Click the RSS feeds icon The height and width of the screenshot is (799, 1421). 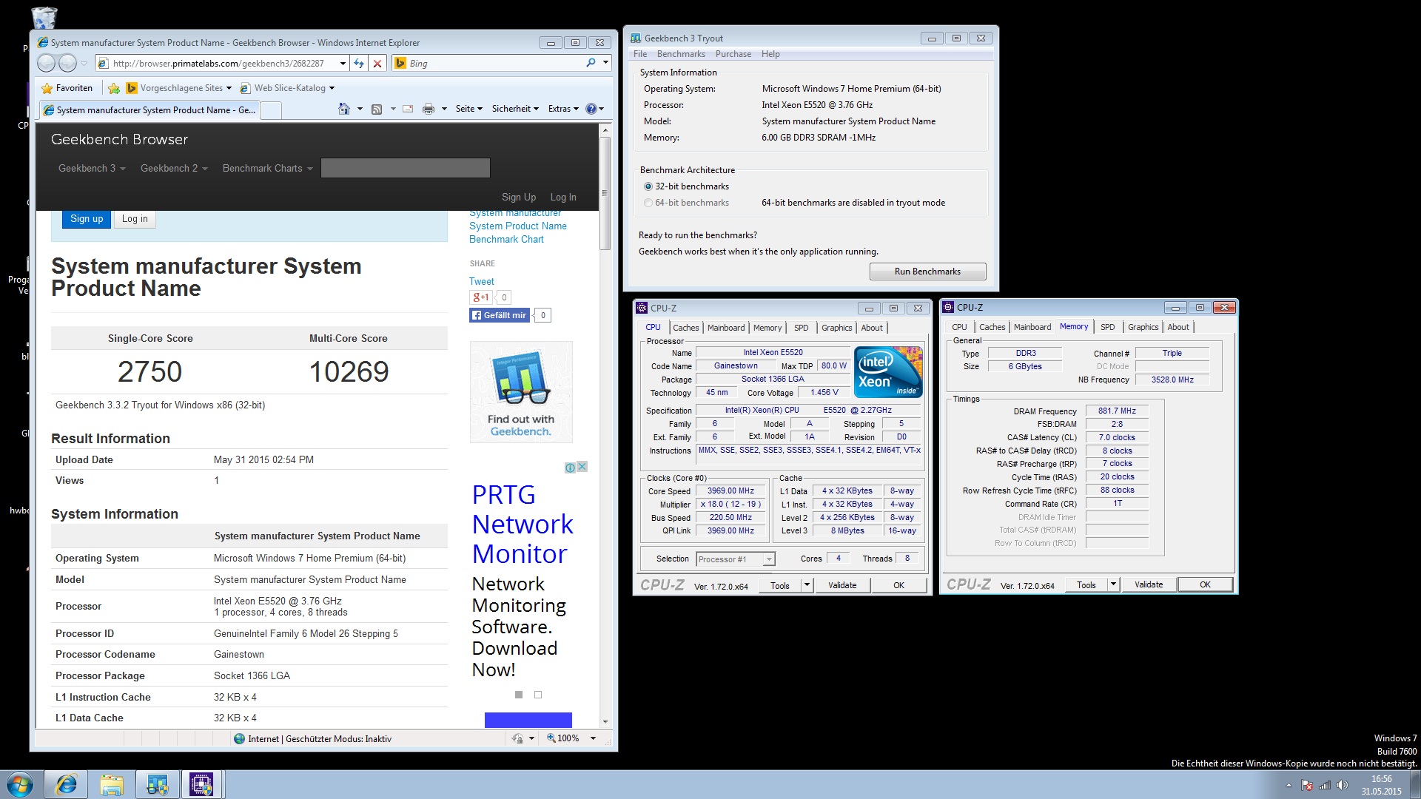point(377,109)
